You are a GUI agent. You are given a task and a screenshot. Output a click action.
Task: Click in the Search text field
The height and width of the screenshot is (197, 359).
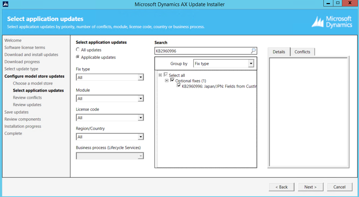click(202, 51)
